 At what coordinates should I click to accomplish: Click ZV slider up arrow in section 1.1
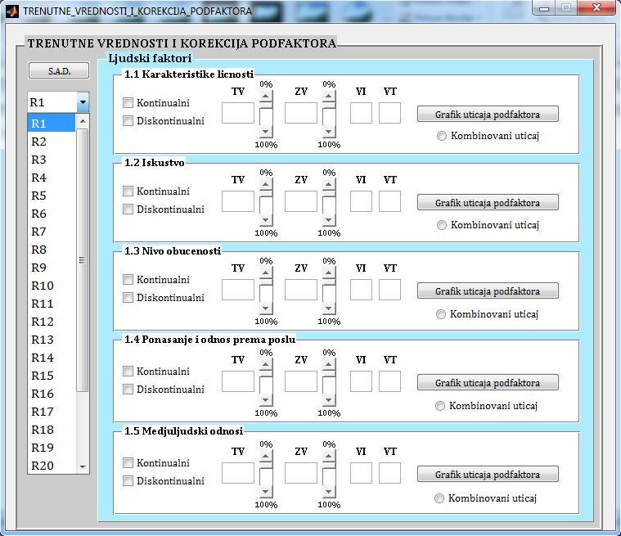329,96
